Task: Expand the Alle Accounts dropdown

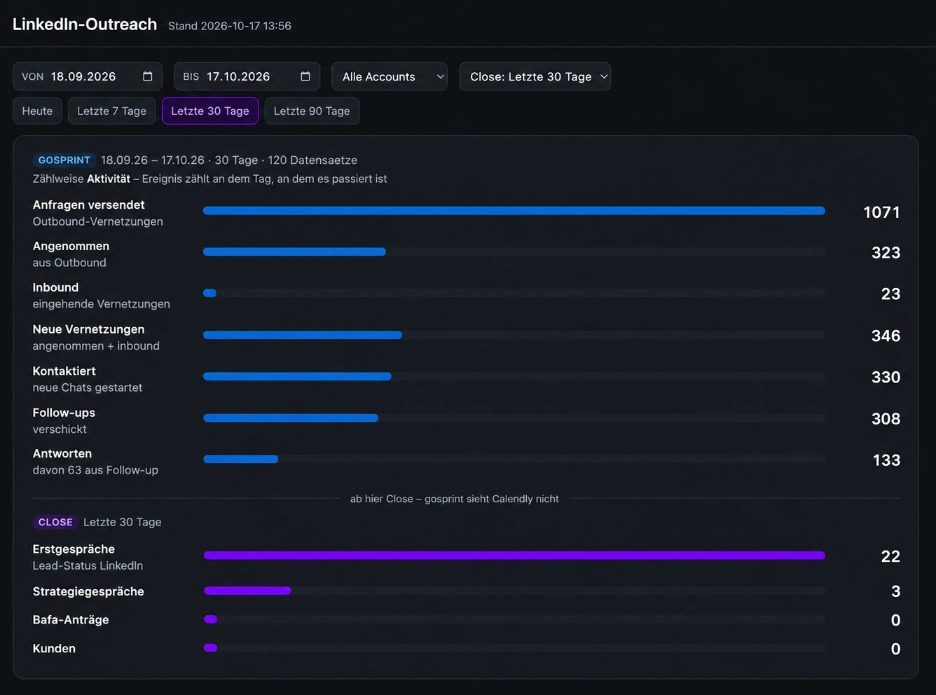Action: (390, 76)
